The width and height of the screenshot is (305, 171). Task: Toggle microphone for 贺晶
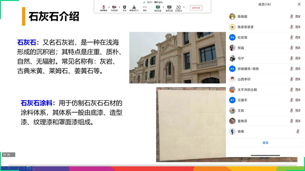coord(292,48)
